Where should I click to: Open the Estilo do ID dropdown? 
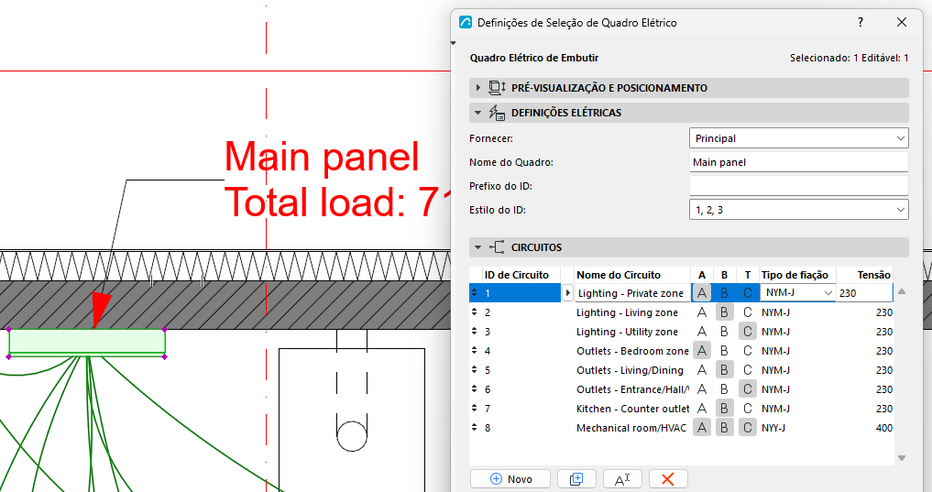tap(799, 210)
